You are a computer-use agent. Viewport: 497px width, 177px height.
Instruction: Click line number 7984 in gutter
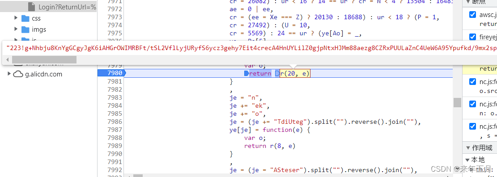(x=115, y=105)
